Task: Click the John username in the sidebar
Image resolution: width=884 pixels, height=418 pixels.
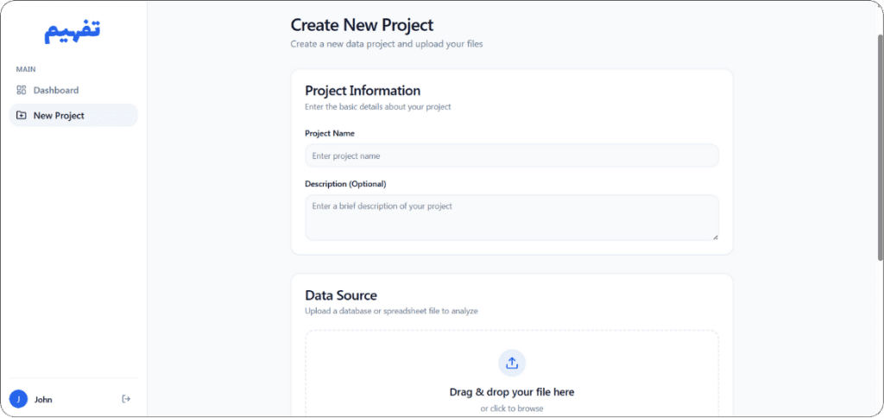Action: tap(43, 399)
